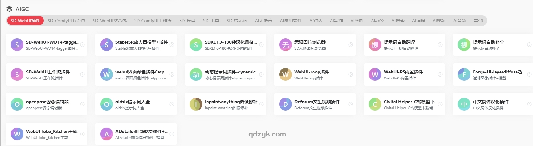Click the 无 avatar of 无限图片浏览器

(x=286, y=45)
